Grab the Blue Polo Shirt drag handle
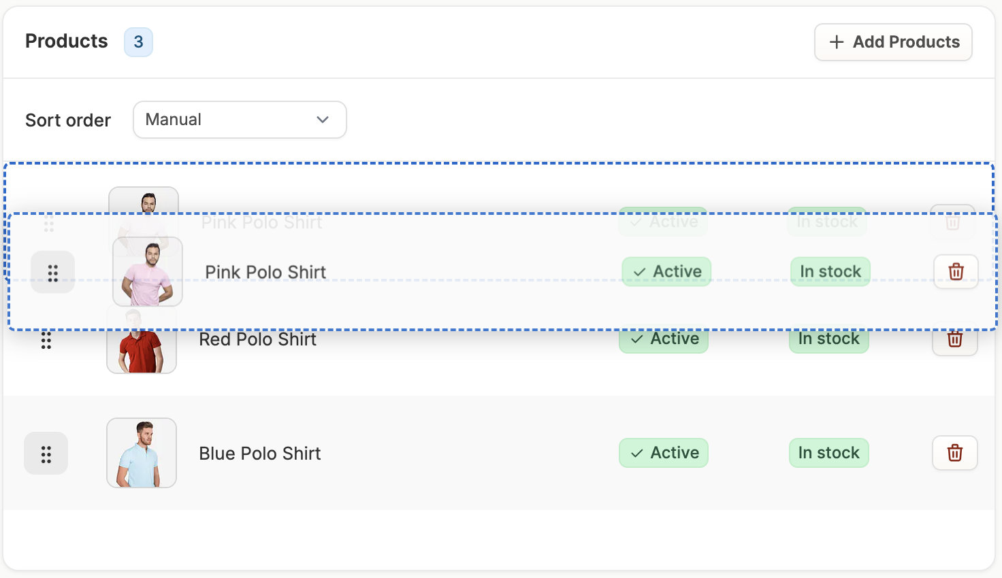 pyautogui.click(x=46, y=454)
